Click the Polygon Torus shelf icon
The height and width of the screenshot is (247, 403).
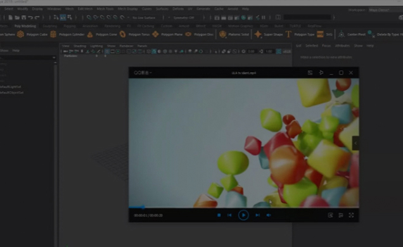point(123,34)
